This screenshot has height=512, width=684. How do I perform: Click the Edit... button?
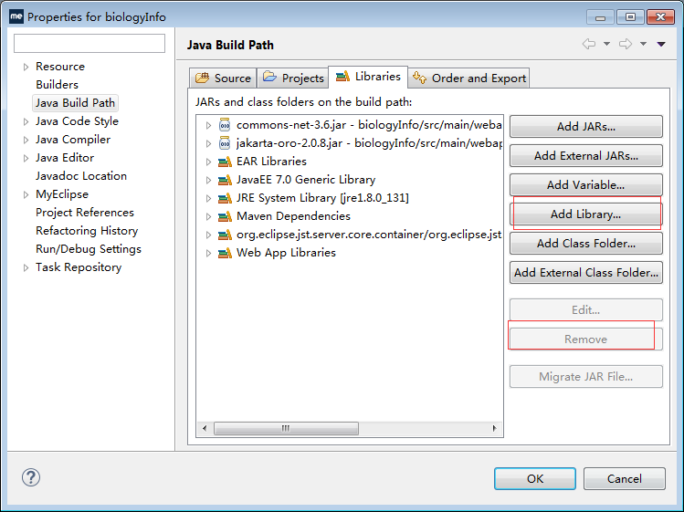(x=586, y=310)
